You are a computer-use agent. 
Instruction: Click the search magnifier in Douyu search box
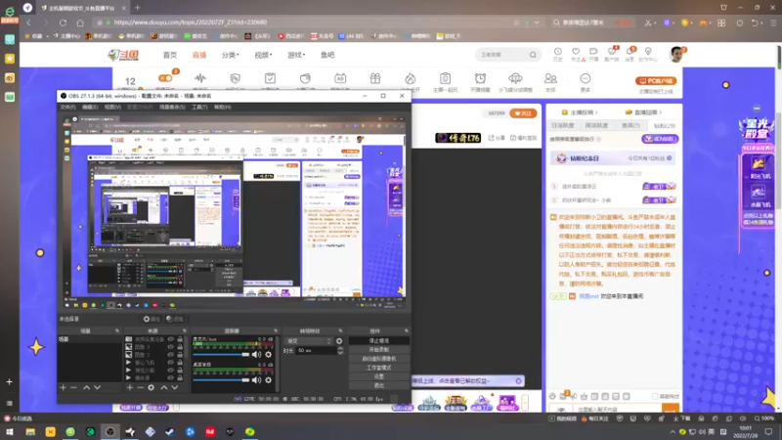(x=533, y=55)
